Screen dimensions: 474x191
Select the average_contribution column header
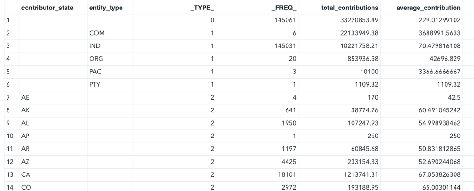[428, 8]
